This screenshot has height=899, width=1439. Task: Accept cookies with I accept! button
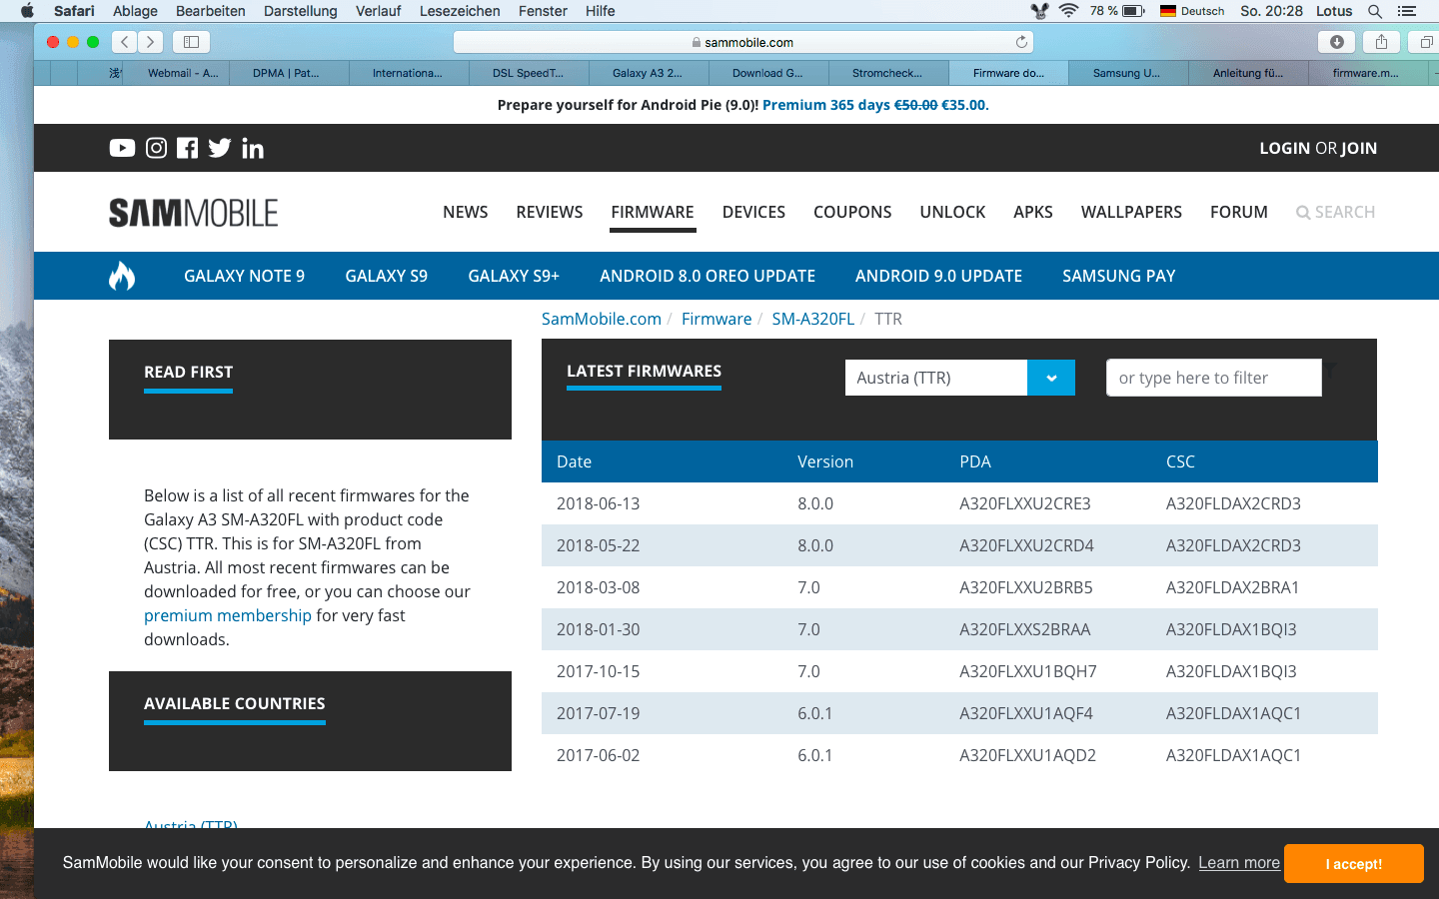point(1354,863)
